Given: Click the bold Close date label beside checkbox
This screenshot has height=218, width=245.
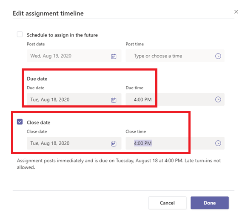Looking at the screenshot, I should (x=38, y=122).
